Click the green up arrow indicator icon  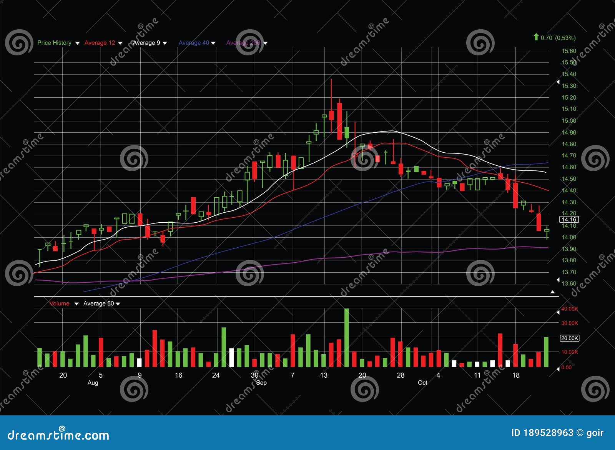[x=536, y=38]
